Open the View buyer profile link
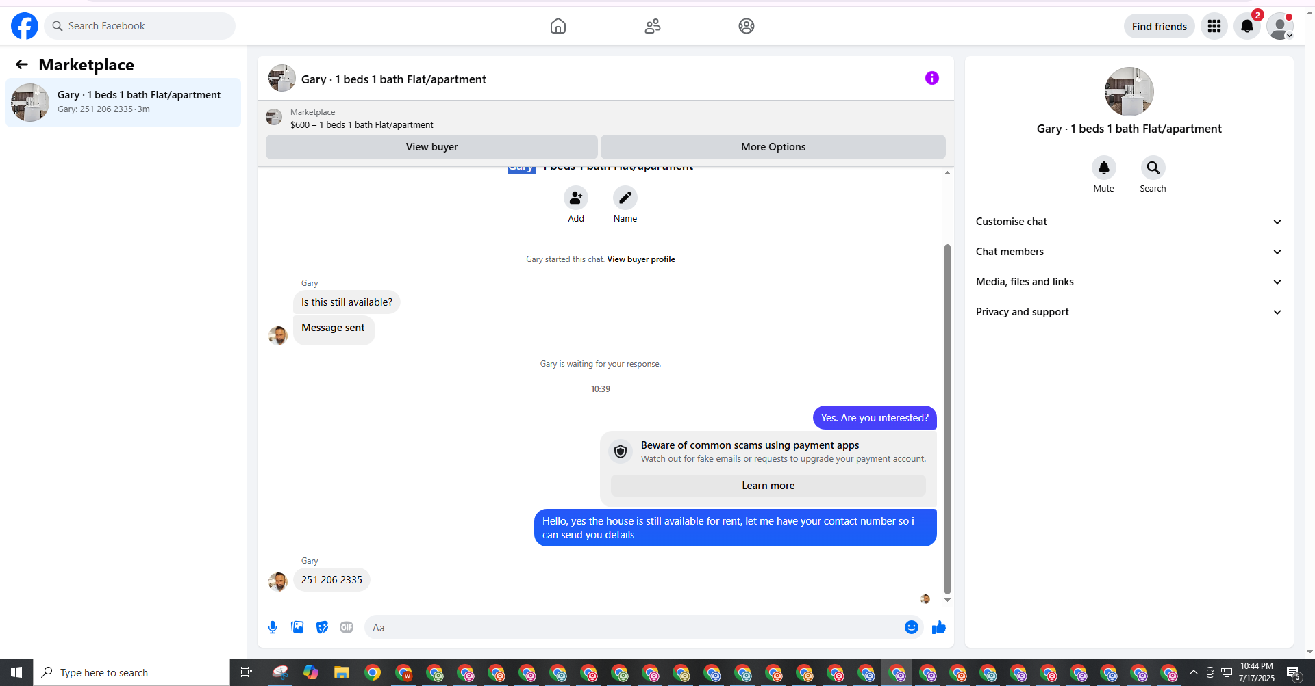Image resolution: width=1315 pixels, height=686 pixels. [641, 259]
